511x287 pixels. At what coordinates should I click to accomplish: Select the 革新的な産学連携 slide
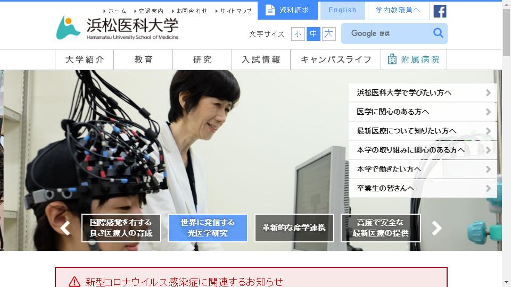coord(294,228)
